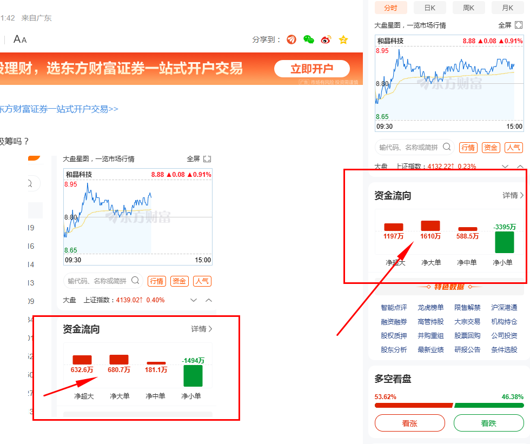This screenshot has width=530, height=444.
Task: Click red 53.62% bullish progress bar
Action: click(x=413, y=405)
